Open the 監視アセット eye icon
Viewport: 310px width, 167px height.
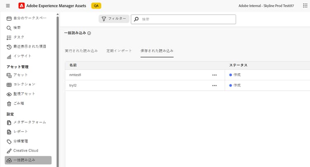coord(9,94)
